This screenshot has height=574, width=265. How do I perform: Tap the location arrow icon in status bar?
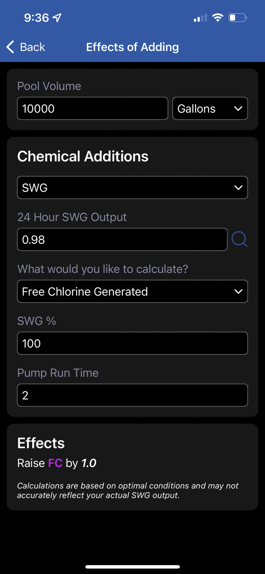click(x=57, y=18)
